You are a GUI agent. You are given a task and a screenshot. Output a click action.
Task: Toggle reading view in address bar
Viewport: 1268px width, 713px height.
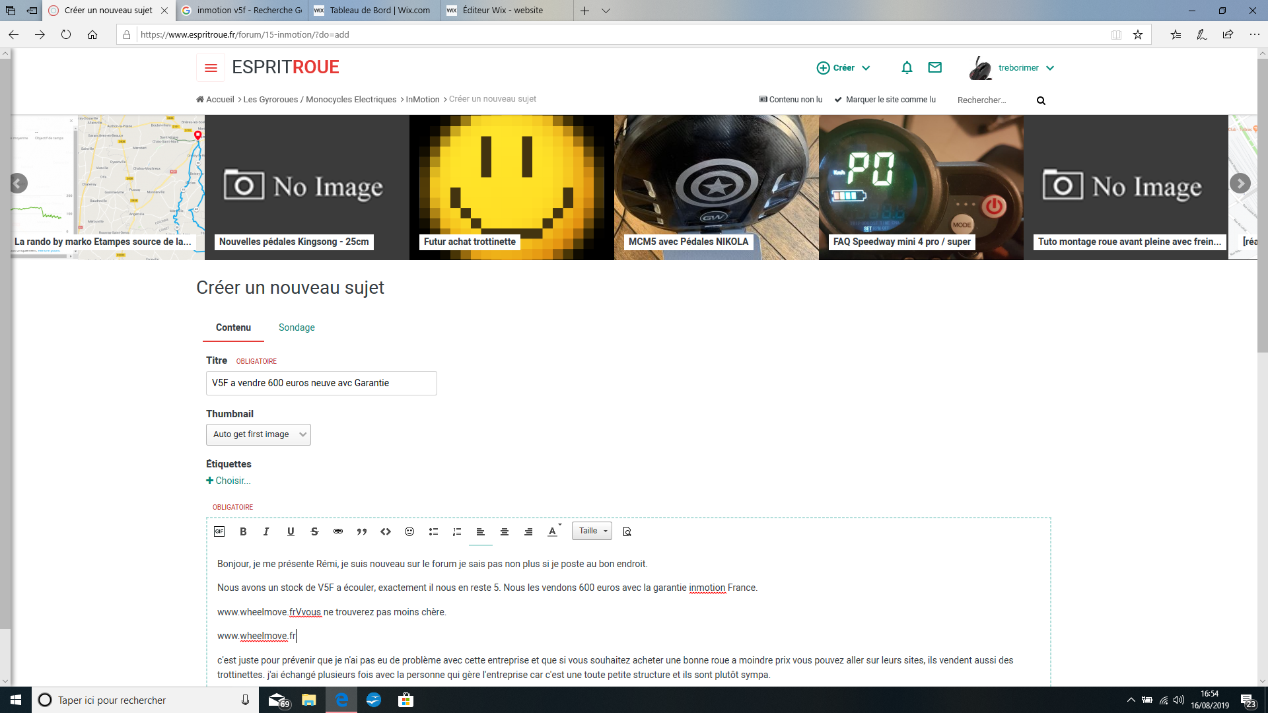click(1116, 34)
